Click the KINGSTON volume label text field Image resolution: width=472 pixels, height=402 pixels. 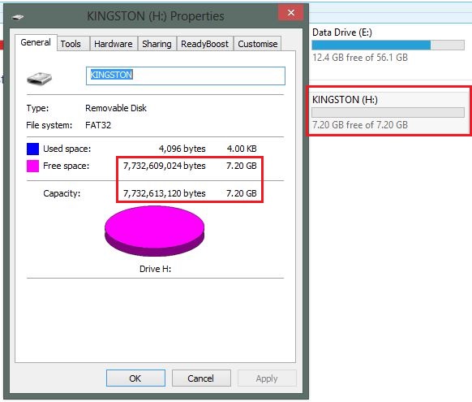coord(186,76)
